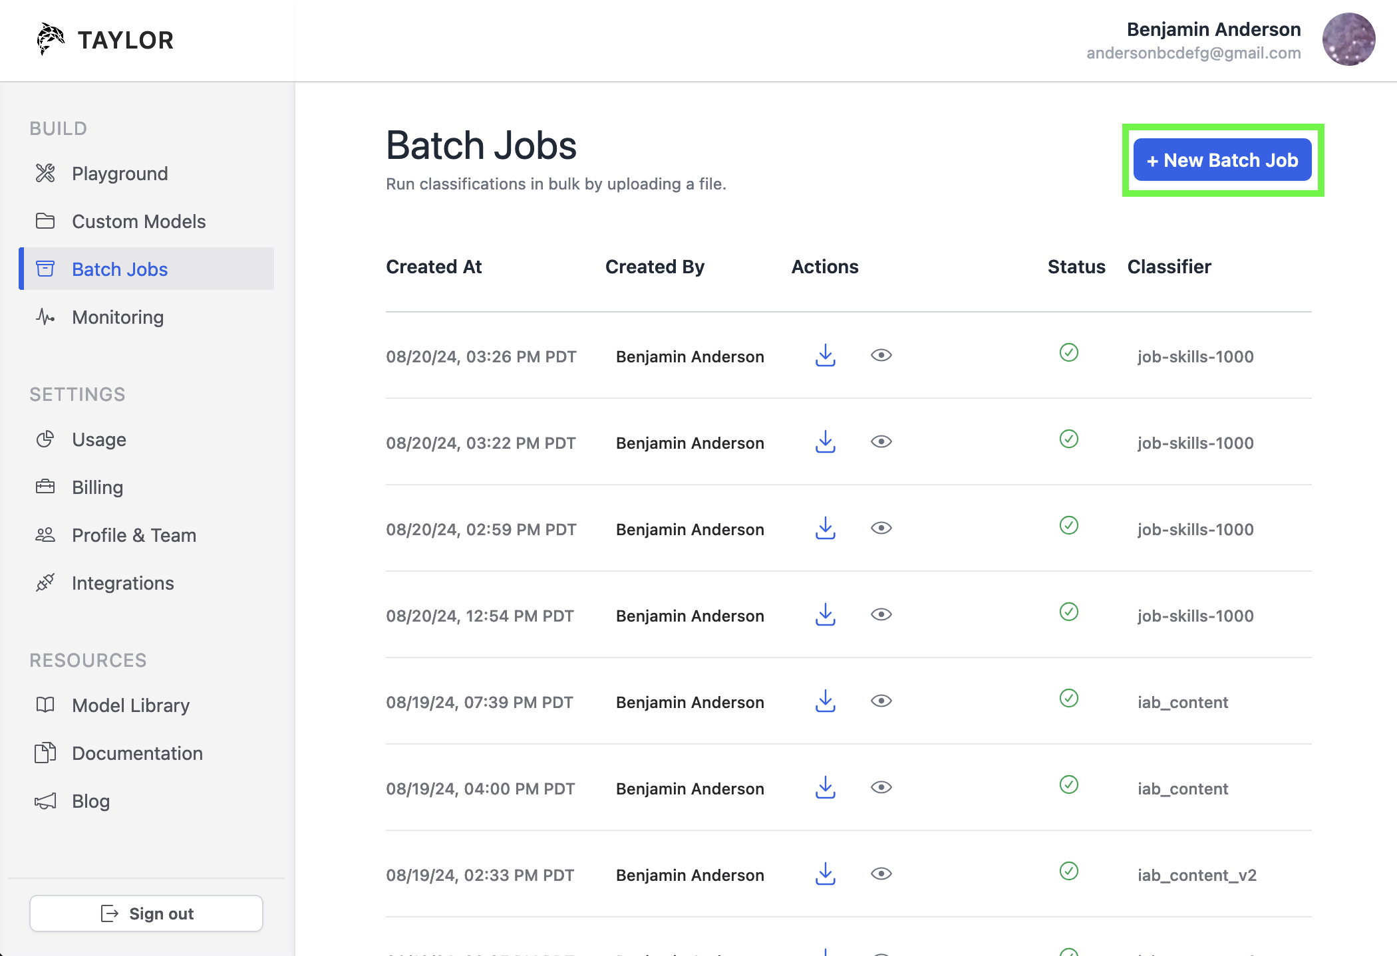This screenshot has height=956, width=1397.
Task: Click success status icon of 03:26 PM job
Action: click(1069, 352)
